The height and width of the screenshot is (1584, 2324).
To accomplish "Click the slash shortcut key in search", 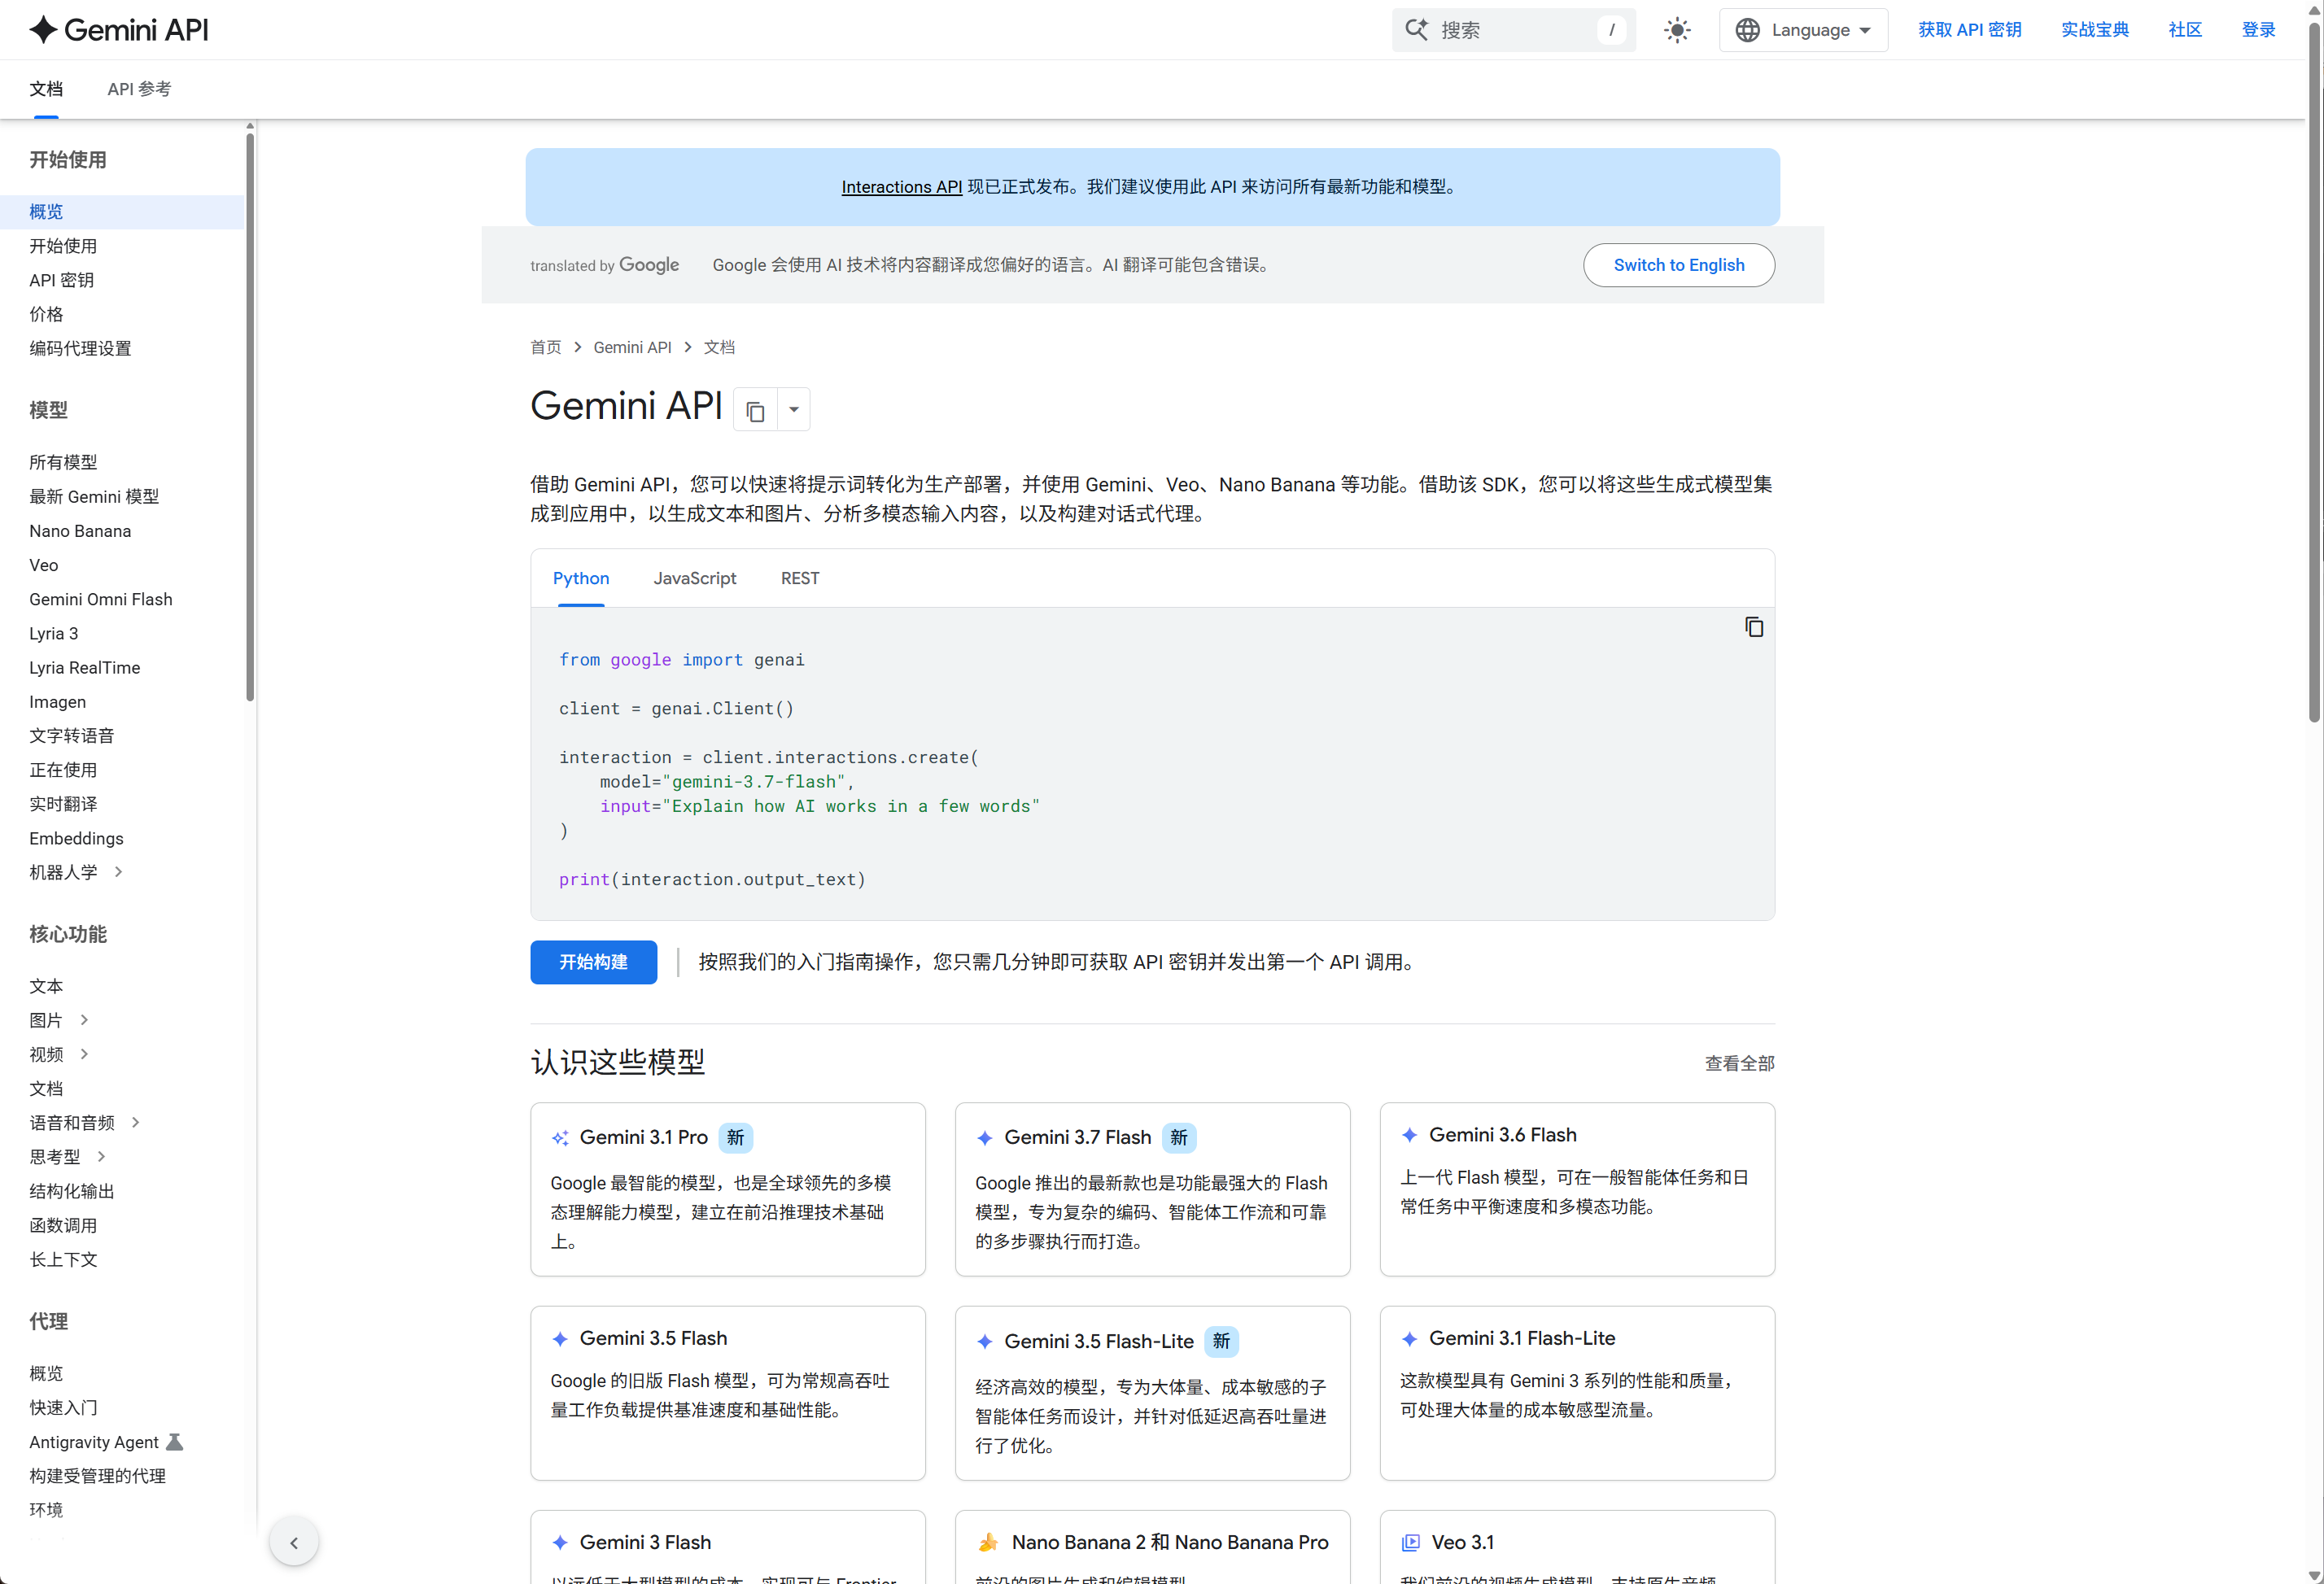I will [x=1611, y=30].
